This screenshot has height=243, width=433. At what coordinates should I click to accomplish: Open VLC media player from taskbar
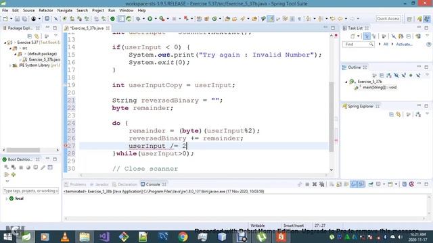tap(65, 237)
